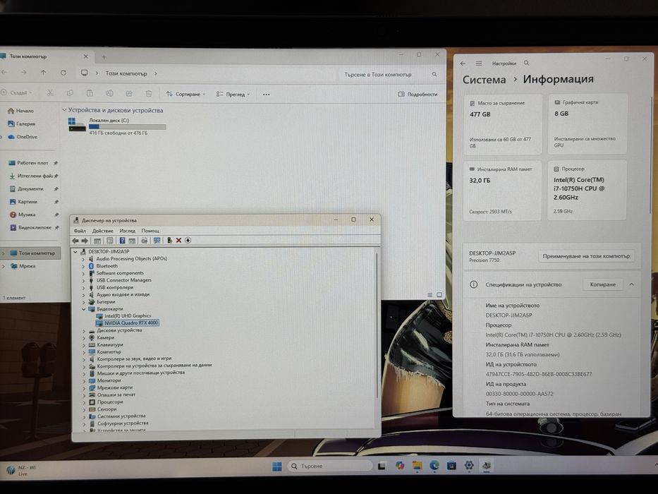Click the Локален диск (C:) usage bar
Image resolution: width=658 pixels, height=494 pixels.
(128, 127)
